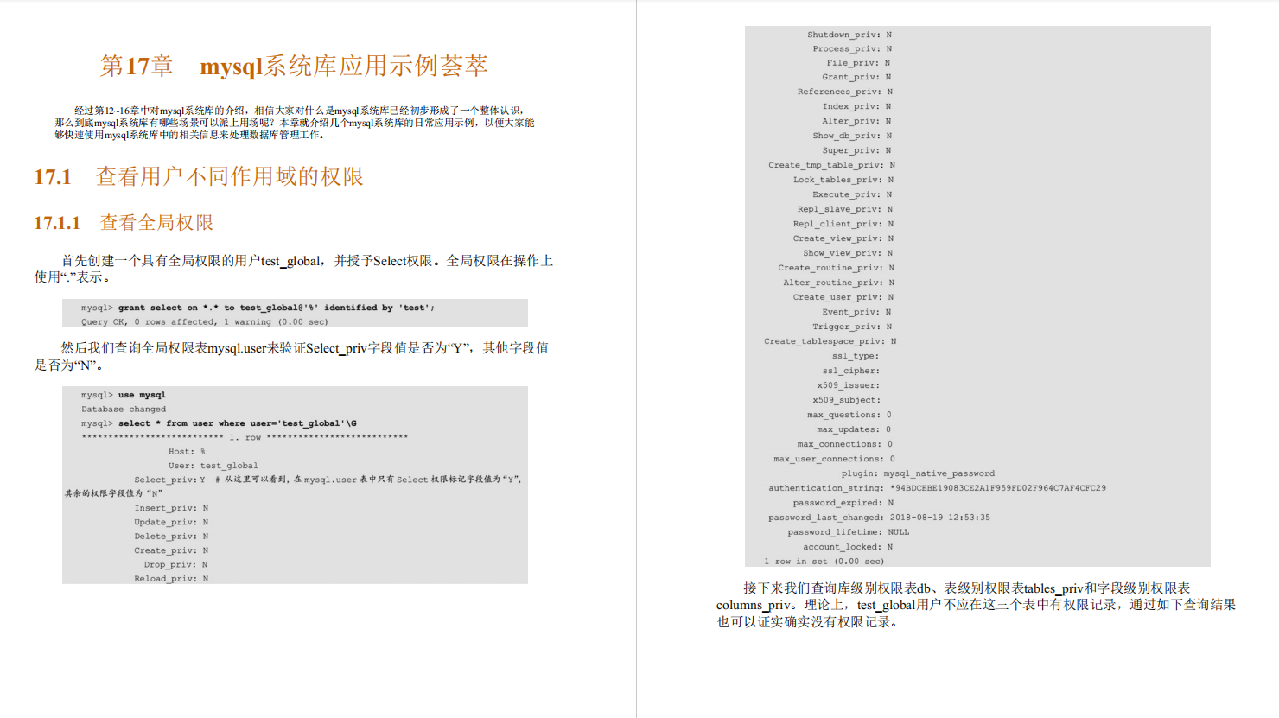
Task: Click the 'Shutdown_priv: N' row
Action: pos(849,35)
